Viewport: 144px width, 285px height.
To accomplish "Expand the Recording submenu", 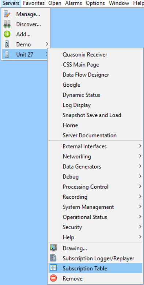I will (95, 196).
